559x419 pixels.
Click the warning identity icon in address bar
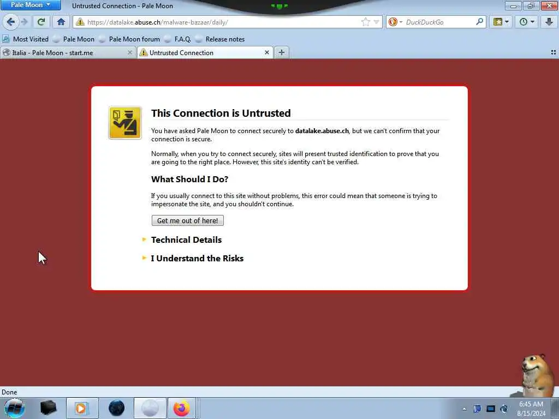pyautogui.click(x=80, y=22)
